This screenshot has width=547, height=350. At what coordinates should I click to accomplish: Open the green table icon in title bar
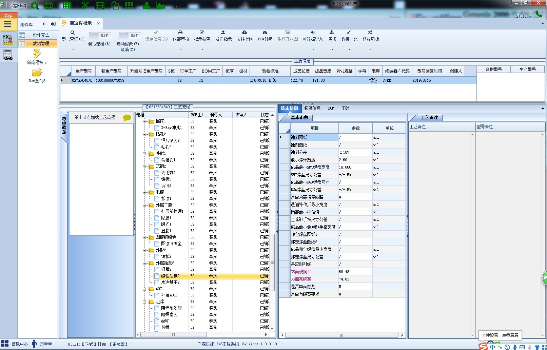coord(67,5)
